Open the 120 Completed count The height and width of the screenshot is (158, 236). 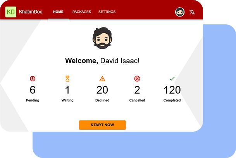pos(172,90)
